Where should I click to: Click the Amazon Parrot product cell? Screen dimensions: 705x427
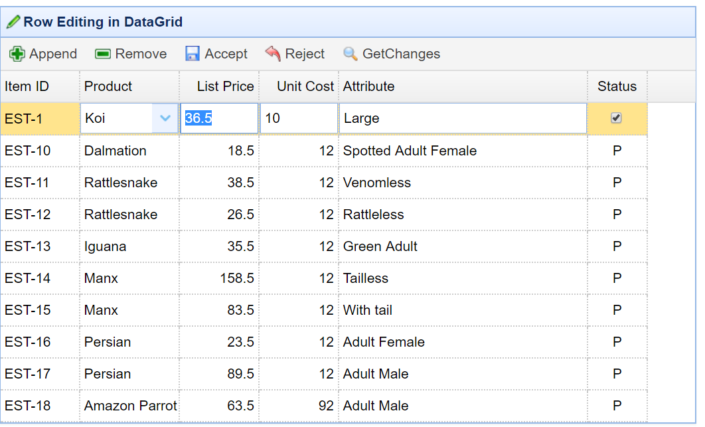(130, 406)
